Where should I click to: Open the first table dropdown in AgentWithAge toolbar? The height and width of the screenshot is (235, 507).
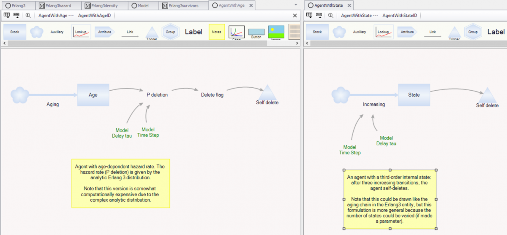(6, 15)
